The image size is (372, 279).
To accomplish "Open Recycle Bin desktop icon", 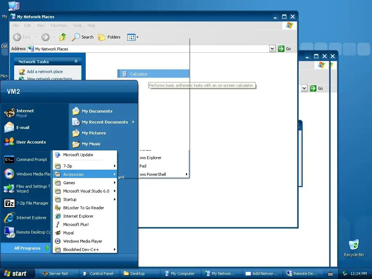I will 354,248.
